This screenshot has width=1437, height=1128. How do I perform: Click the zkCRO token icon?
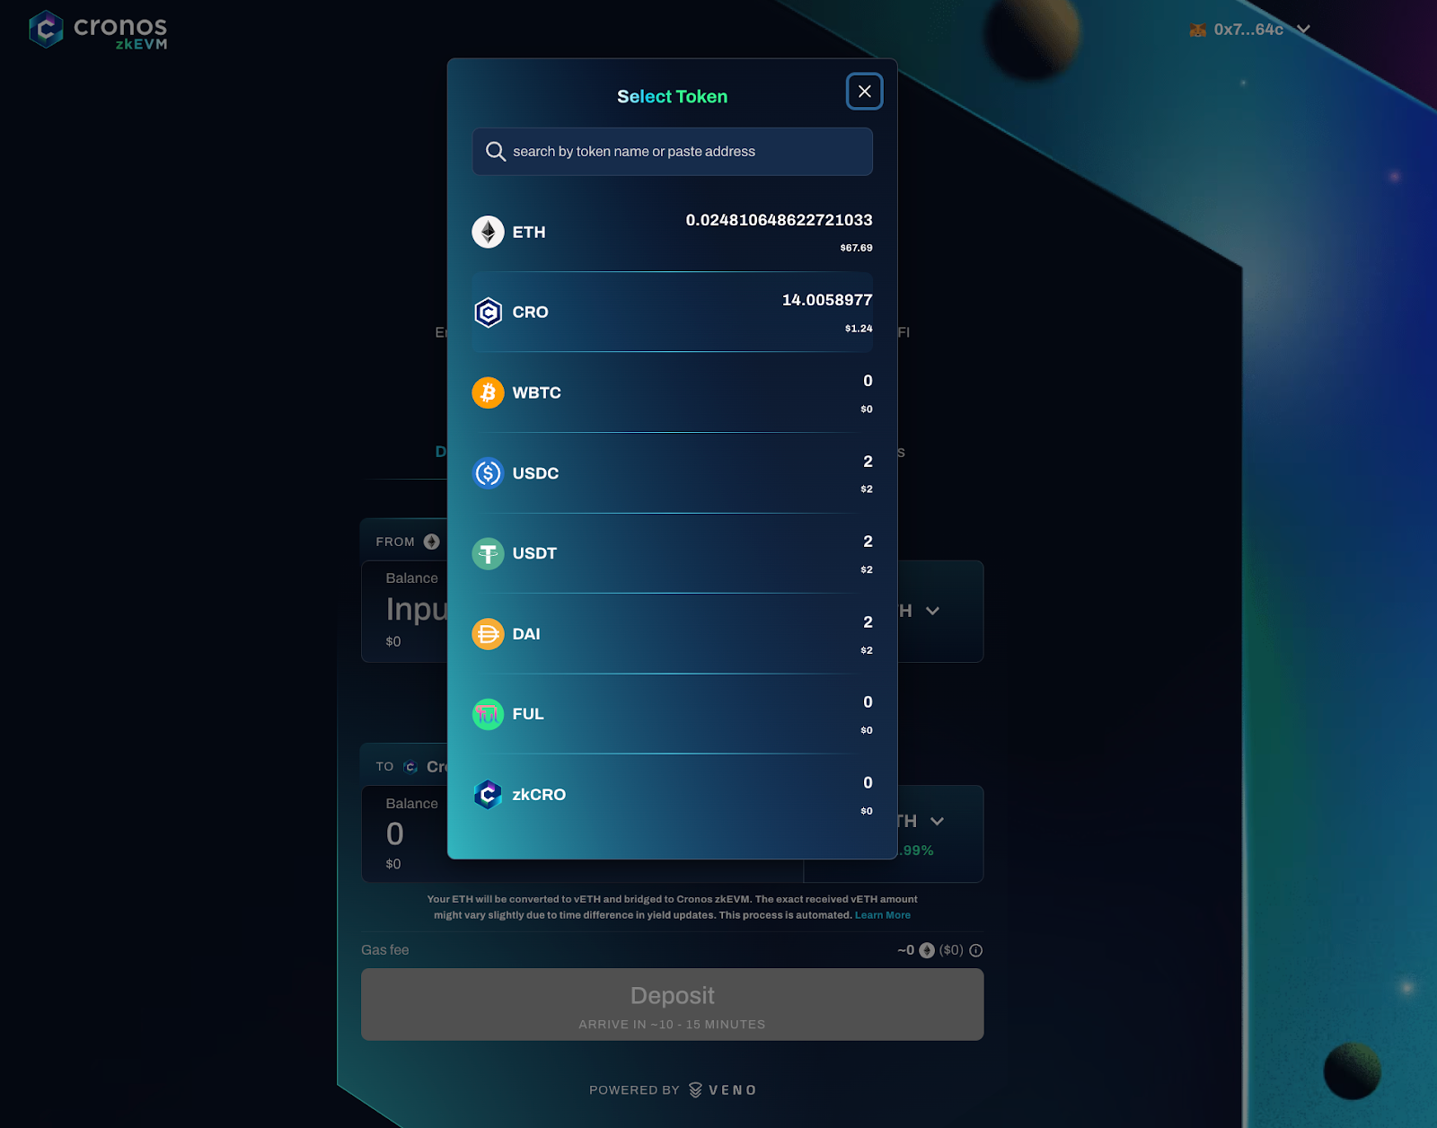(x=488, y=795)
